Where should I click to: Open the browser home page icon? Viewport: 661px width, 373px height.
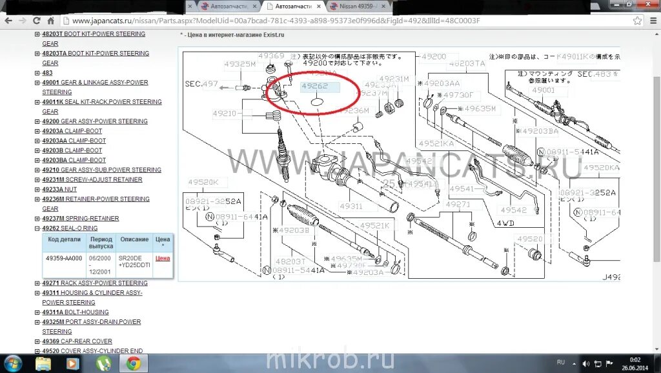[x=50, y=21]
